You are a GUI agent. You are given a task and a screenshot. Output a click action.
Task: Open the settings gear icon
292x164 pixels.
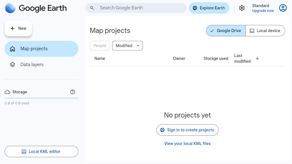[242, 8]
